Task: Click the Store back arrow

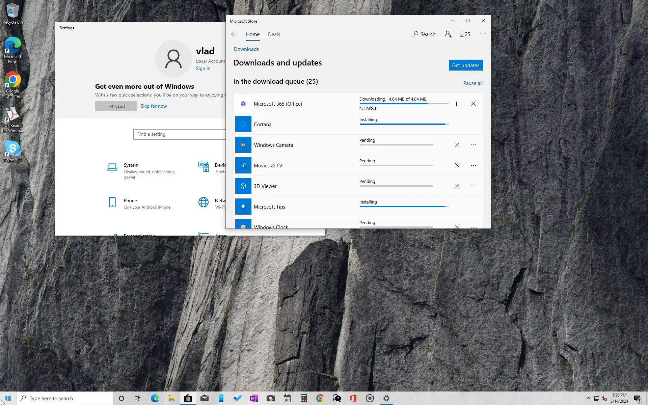Action: (x=234, y=34)
